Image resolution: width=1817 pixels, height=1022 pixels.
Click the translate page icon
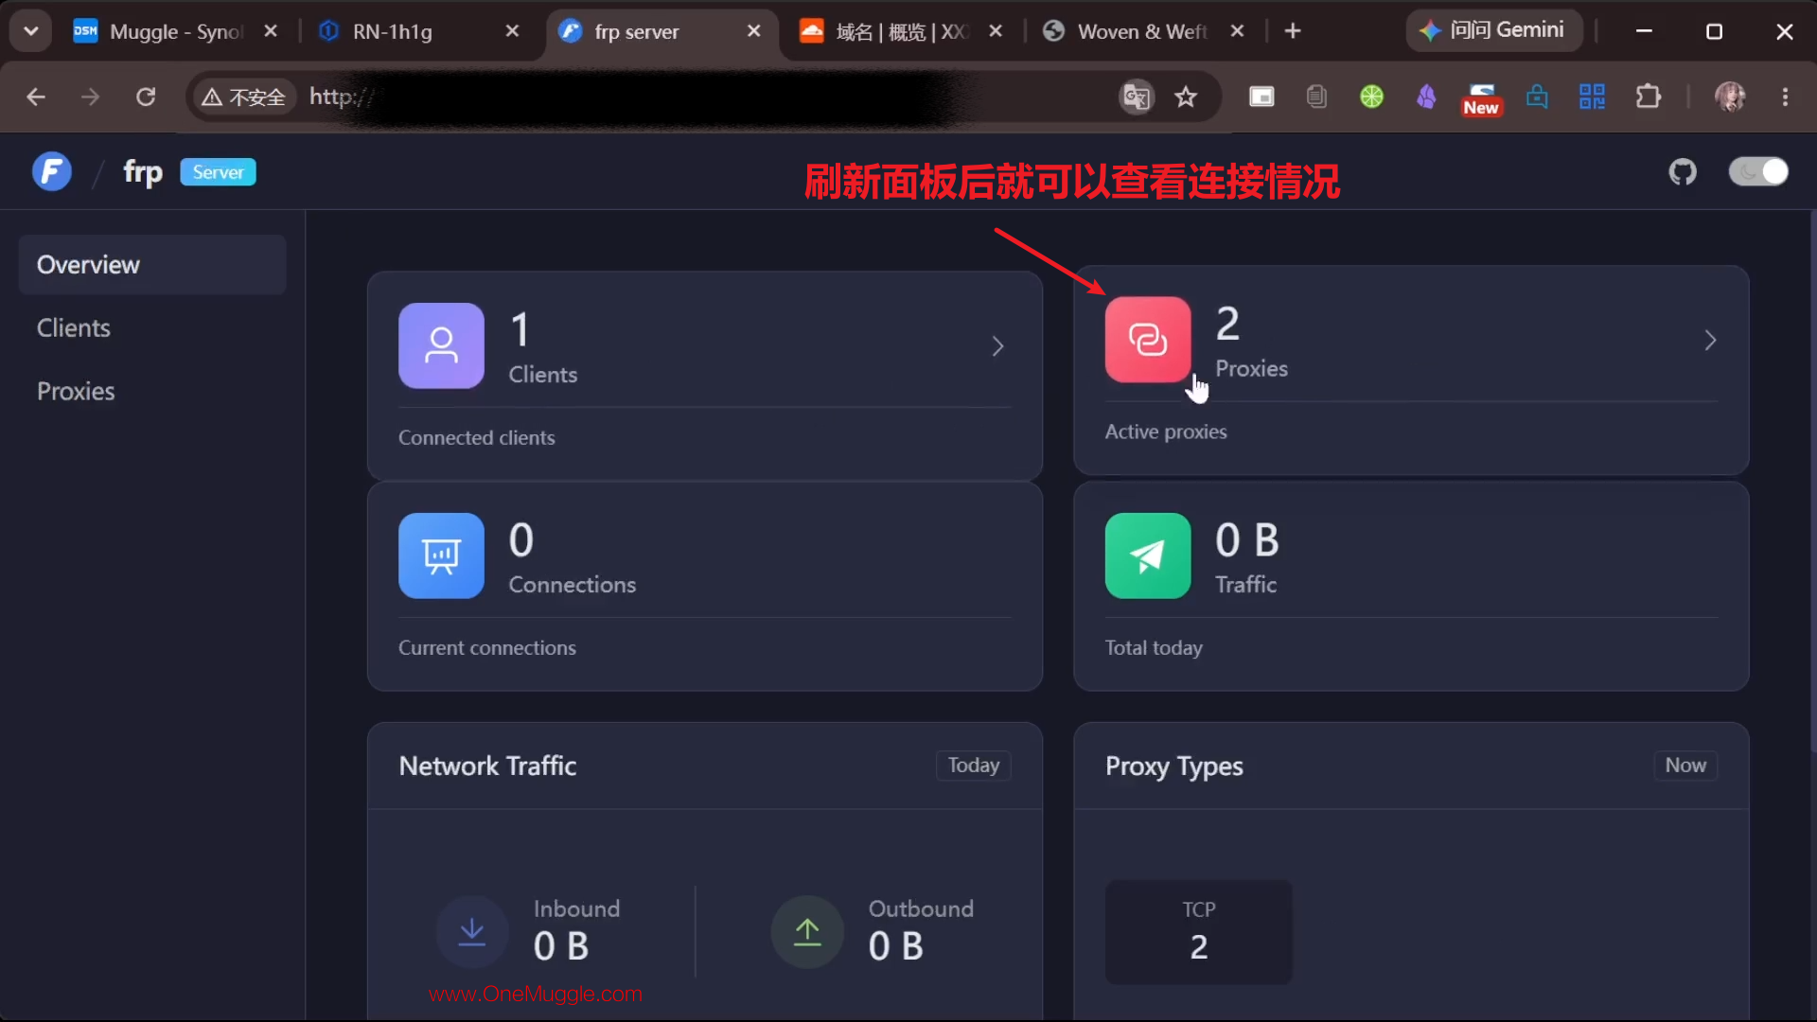point(1136,97)
